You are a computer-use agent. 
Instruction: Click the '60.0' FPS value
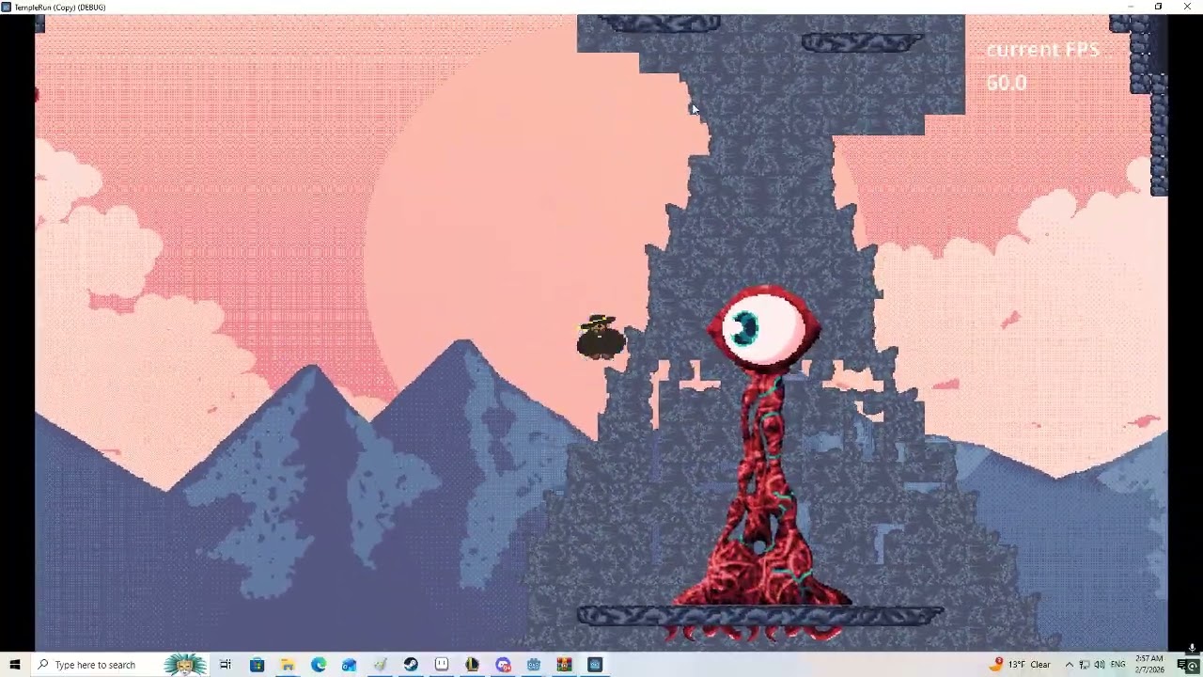(1007, 83)
